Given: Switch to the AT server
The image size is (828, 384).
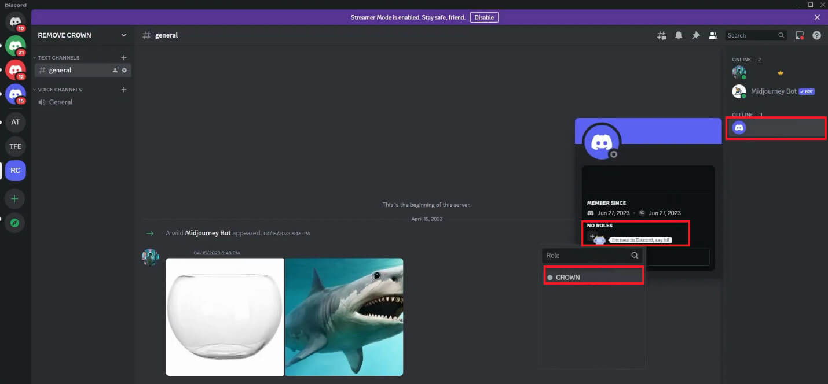Looking at the screenshot, I should click(16, 122).
